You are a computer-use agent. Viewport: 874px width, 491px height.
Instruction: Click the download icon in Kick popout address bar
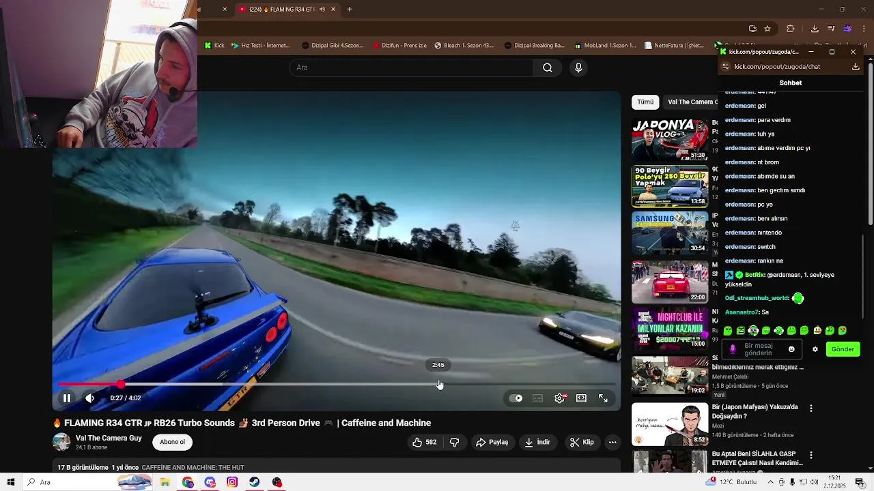pos(856,67)
